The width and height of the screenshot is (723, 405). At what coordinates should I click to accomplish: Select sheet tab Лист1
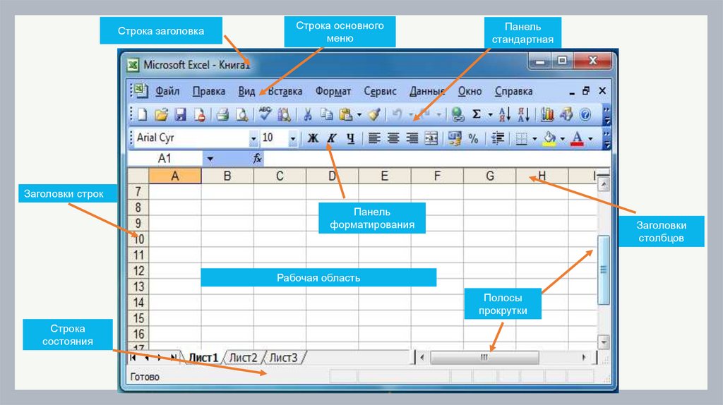coord(203,358)
